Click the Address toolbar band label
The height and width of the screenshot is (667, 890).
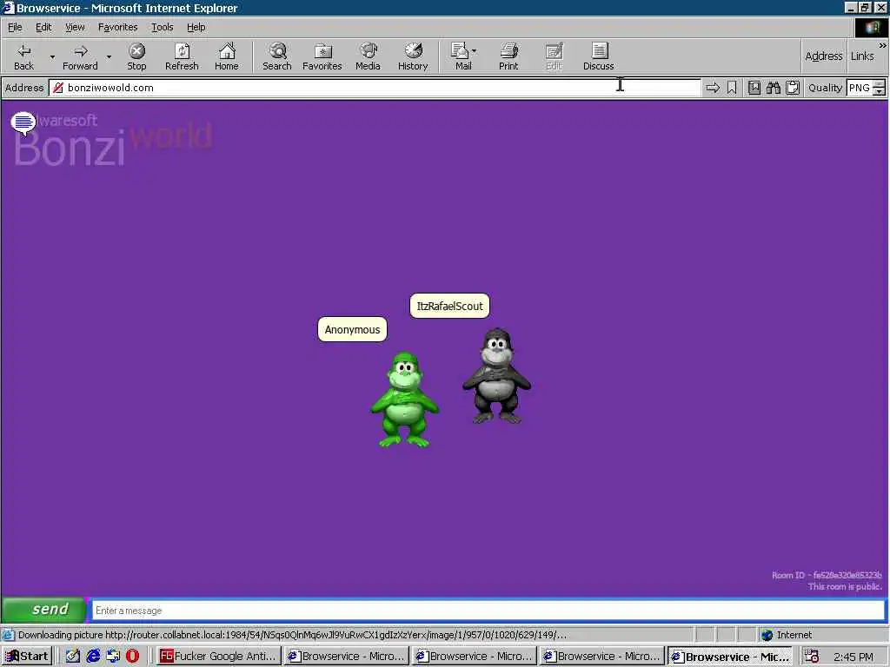pyautogui.click(x=824, y=56)
